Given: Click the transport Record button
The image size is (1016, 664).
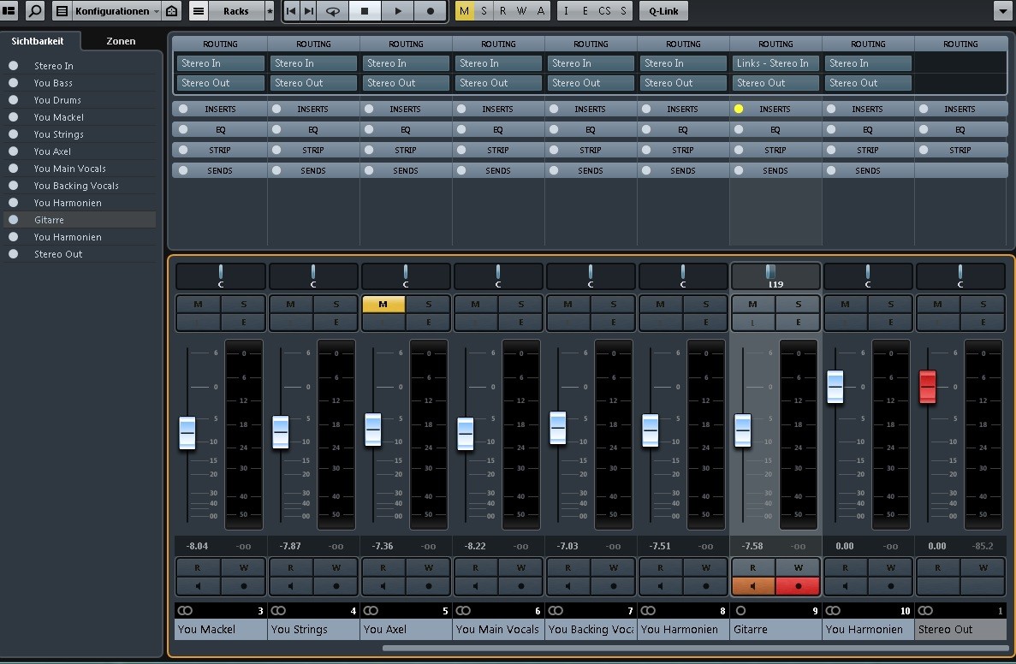Looking at the screenshot, I should pyautogui.click(x=430, y=11).
